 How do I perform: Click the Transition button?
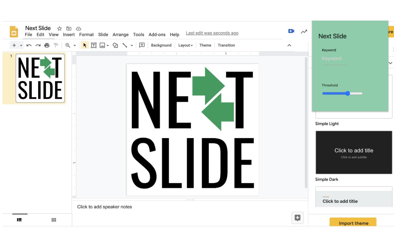226,45
